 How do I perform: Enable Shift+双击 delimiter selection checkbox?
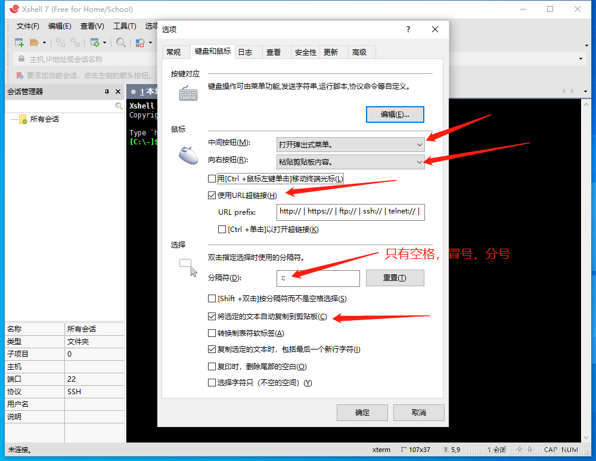click(212, 299)
